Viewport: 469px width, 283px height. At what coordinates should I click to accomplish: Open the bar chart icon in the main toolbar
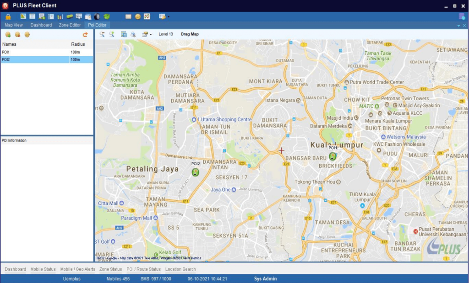coord(60,16)
